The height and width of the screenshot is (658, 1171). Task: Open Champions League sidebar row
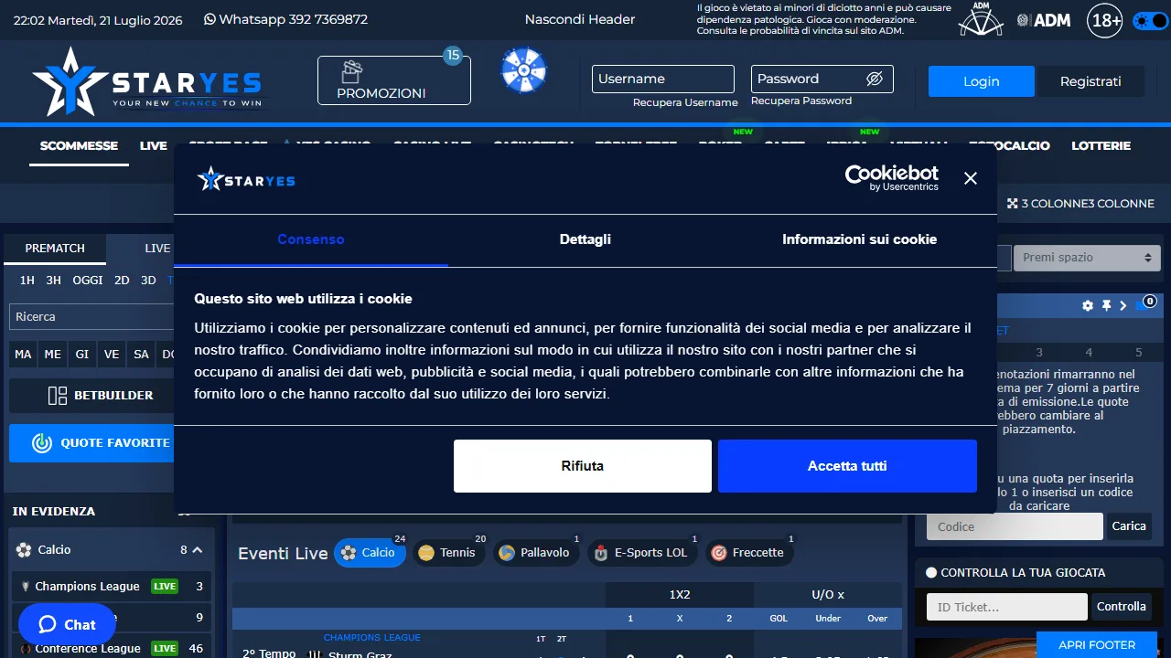point(112,587)
